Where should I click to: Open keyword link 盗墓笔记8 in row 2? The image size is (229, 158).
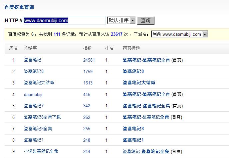click(34, 71)
